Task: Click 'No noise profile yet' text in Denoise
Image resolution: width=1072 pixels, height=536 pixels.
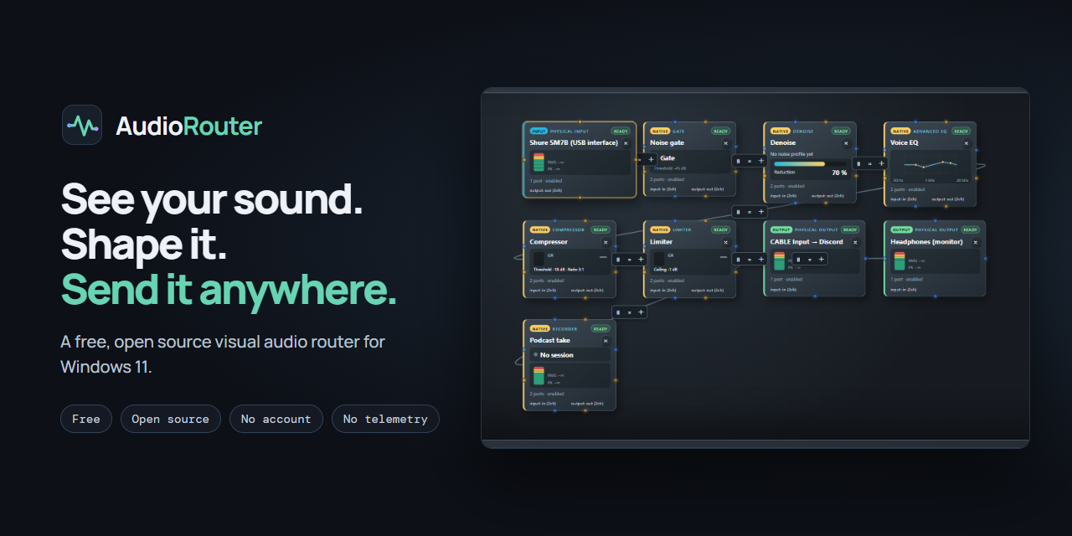Action: [x=792, y=155]
